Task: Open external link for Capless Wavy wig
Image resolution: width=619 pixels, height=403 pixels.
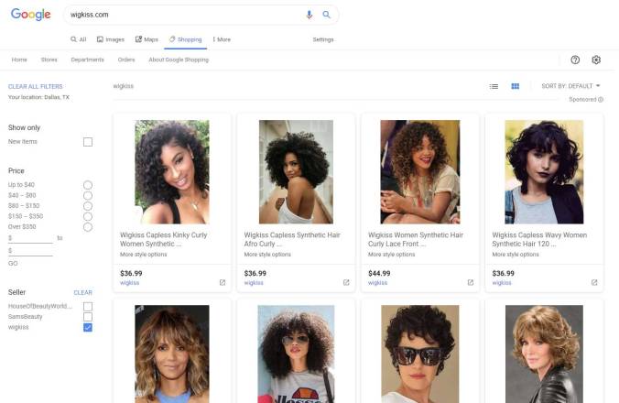Action: coord(594,283)
